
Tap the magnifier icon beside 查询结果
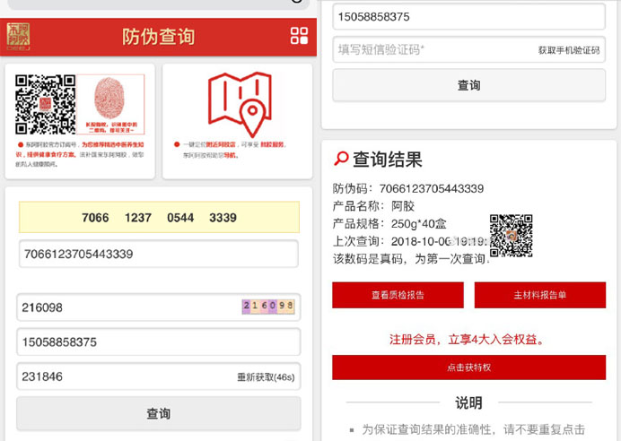(341, 159)
